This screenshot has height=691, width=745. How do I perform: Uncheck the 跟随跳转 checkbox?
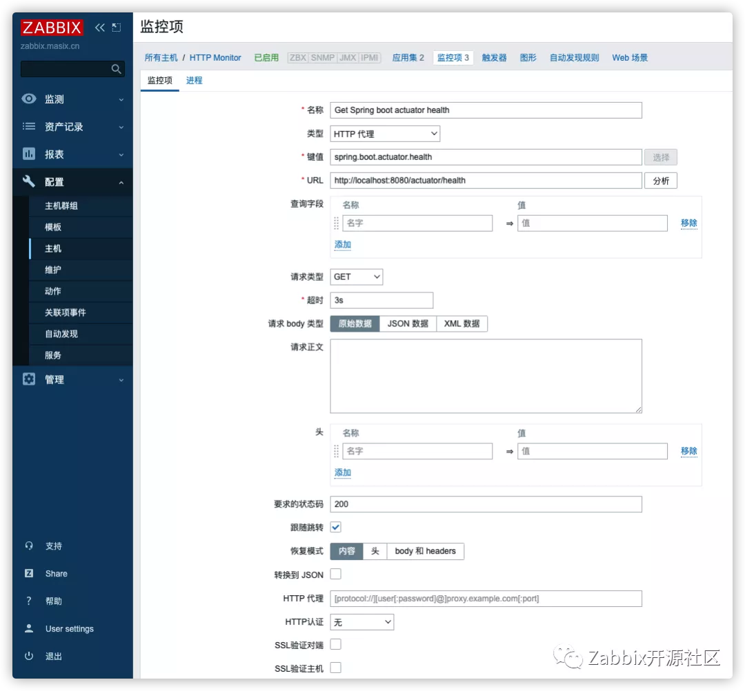(x=335, y=527)
